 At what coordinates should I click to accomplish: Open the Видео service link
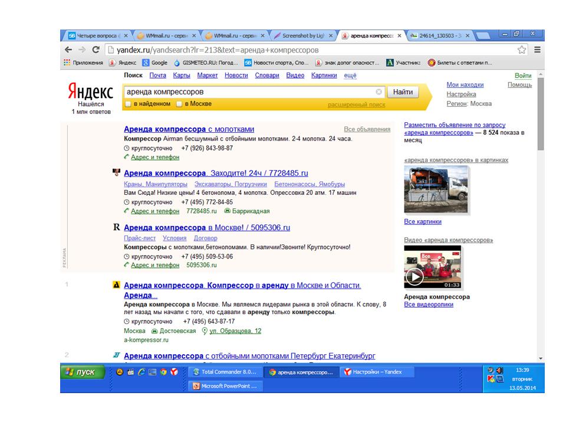(295, 75)
